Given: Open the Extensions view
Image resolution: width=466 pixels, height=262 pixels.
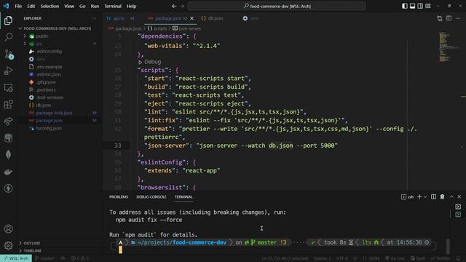Looking at the screenshot, I should point(8,104).
